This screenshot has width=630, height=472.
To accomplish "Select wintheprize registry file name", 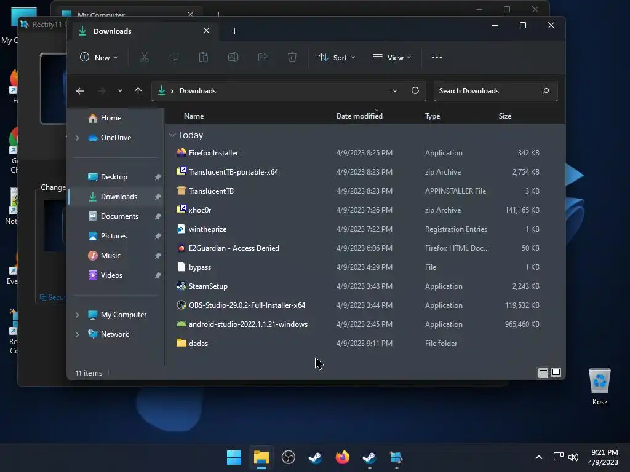I will coord(207,229).
